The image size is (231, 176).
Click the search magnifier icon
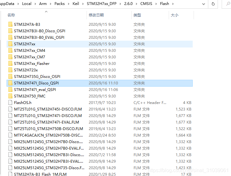coord(228,4)
